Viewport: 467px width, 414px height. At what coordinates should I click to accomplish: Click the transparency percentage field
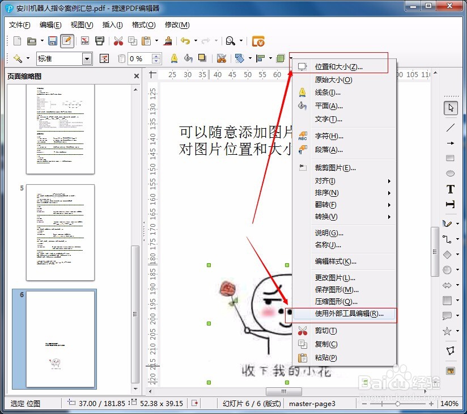[139, 59]
